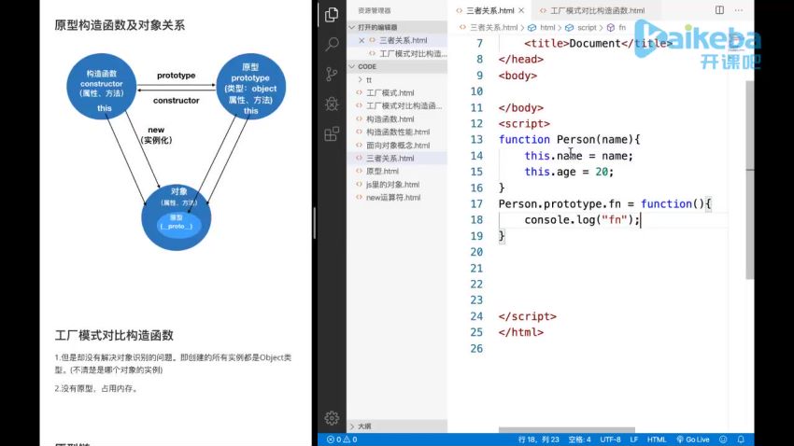The image size is (794, 446).
Task: Collapse the CODE folder section
Action: coord(397,66)
